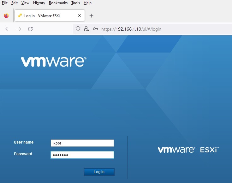Viewport: 232px width, 183px height.
Task: Focus the Password input field
Action: (82, 155)
